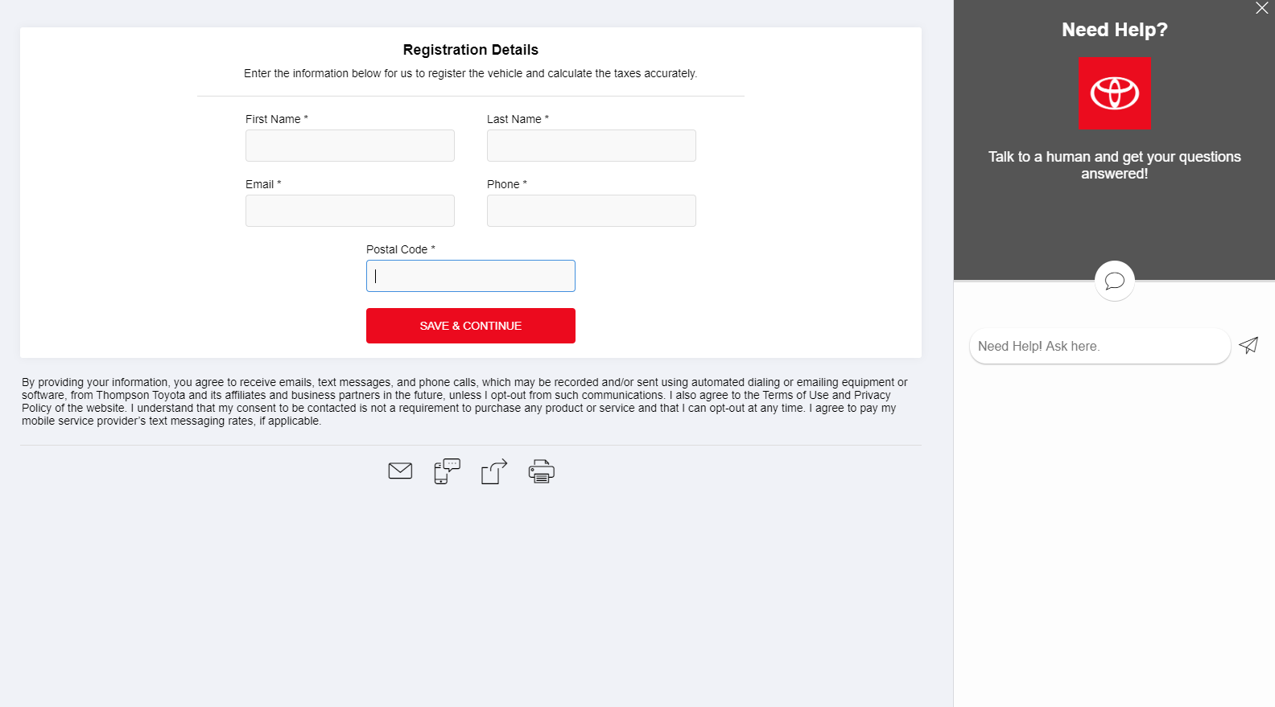Click the printer icon

[541, 471]
